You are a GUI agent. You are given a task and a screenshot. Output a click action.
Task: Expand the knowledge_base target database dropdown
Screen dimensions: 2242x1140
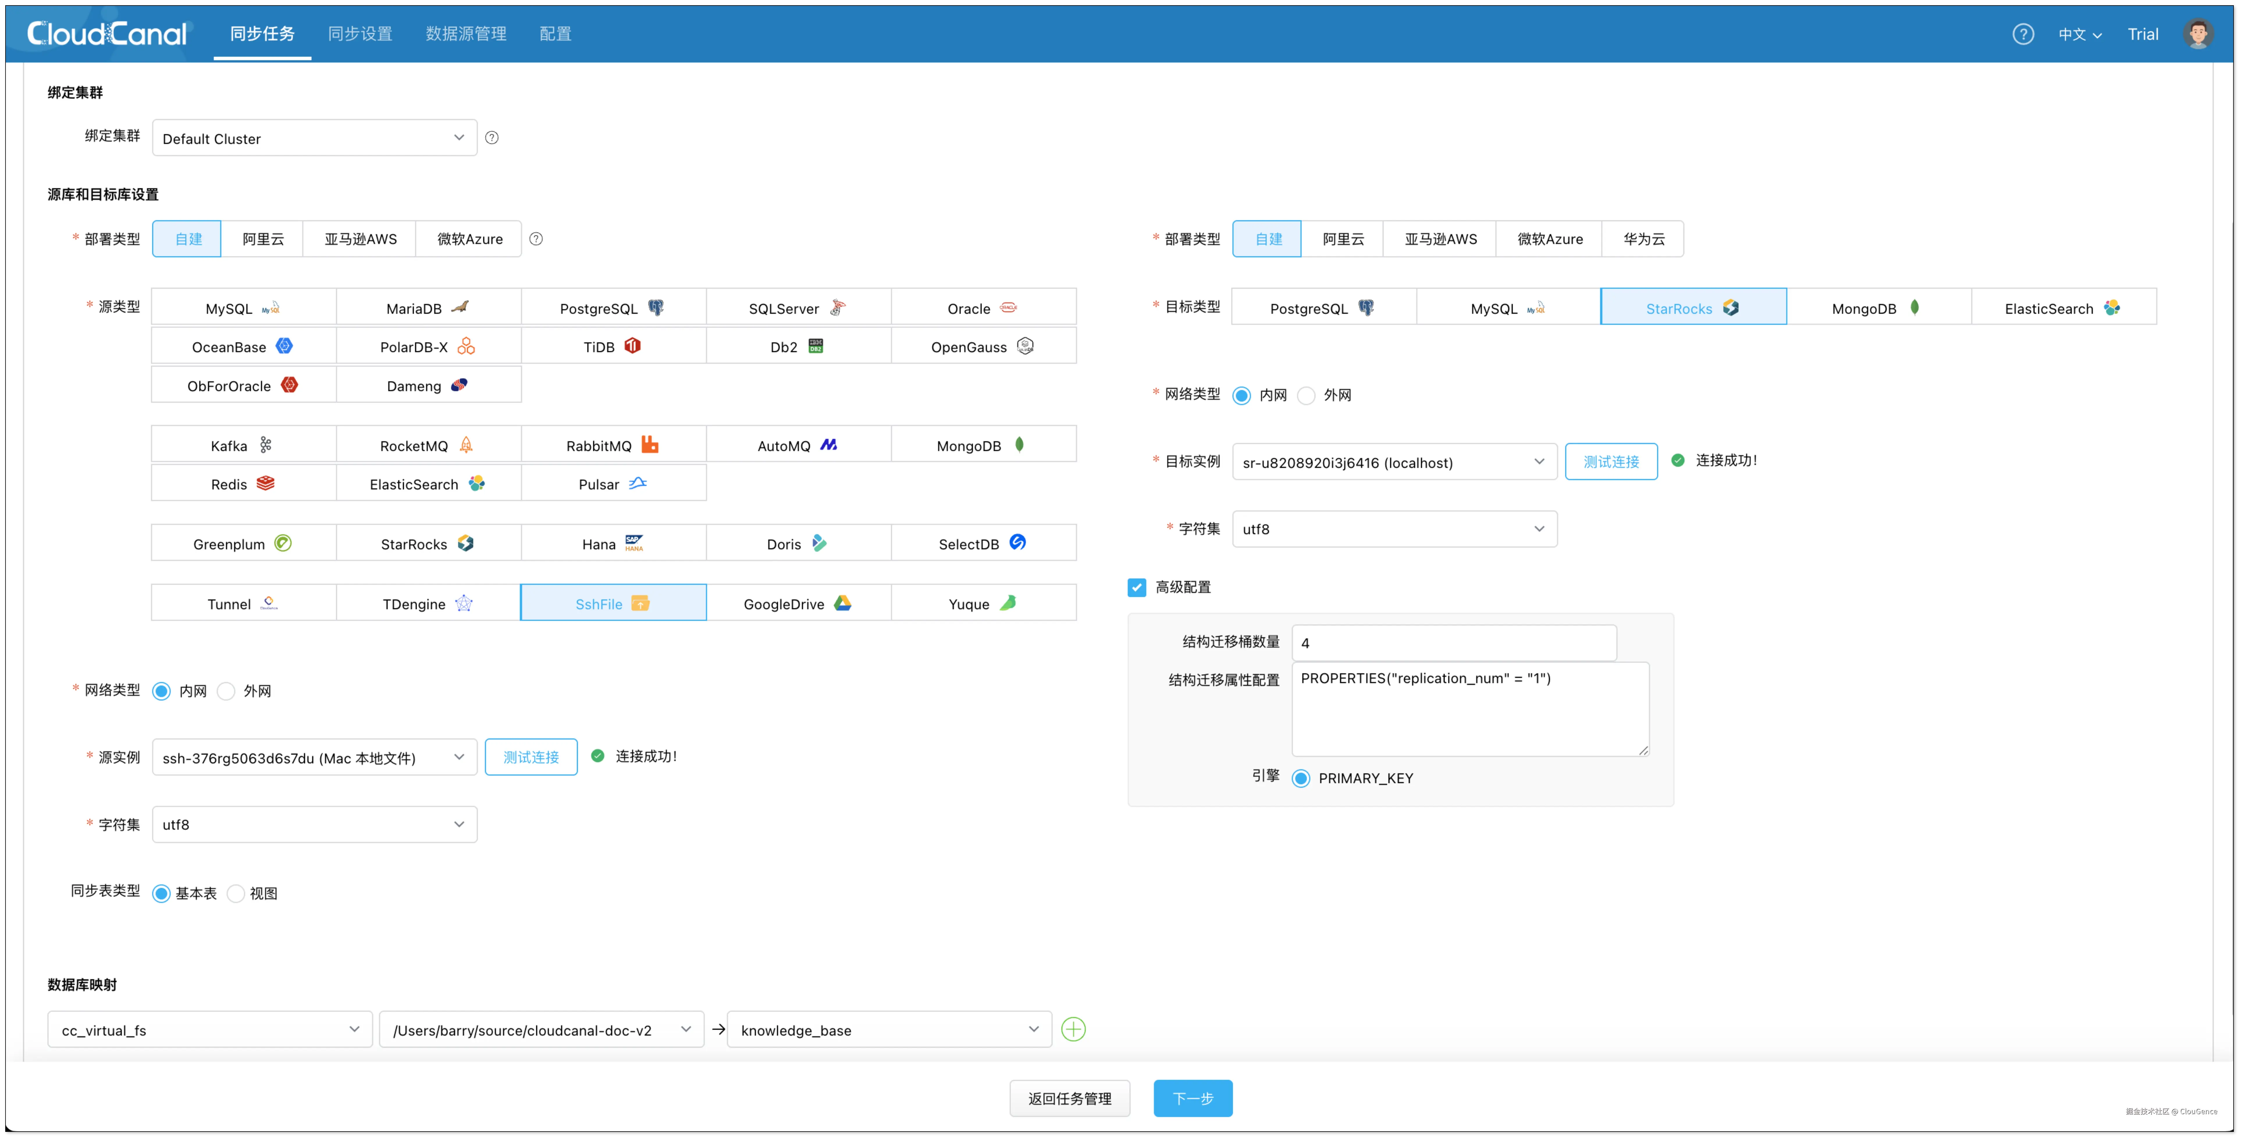tap(889, 1029)
